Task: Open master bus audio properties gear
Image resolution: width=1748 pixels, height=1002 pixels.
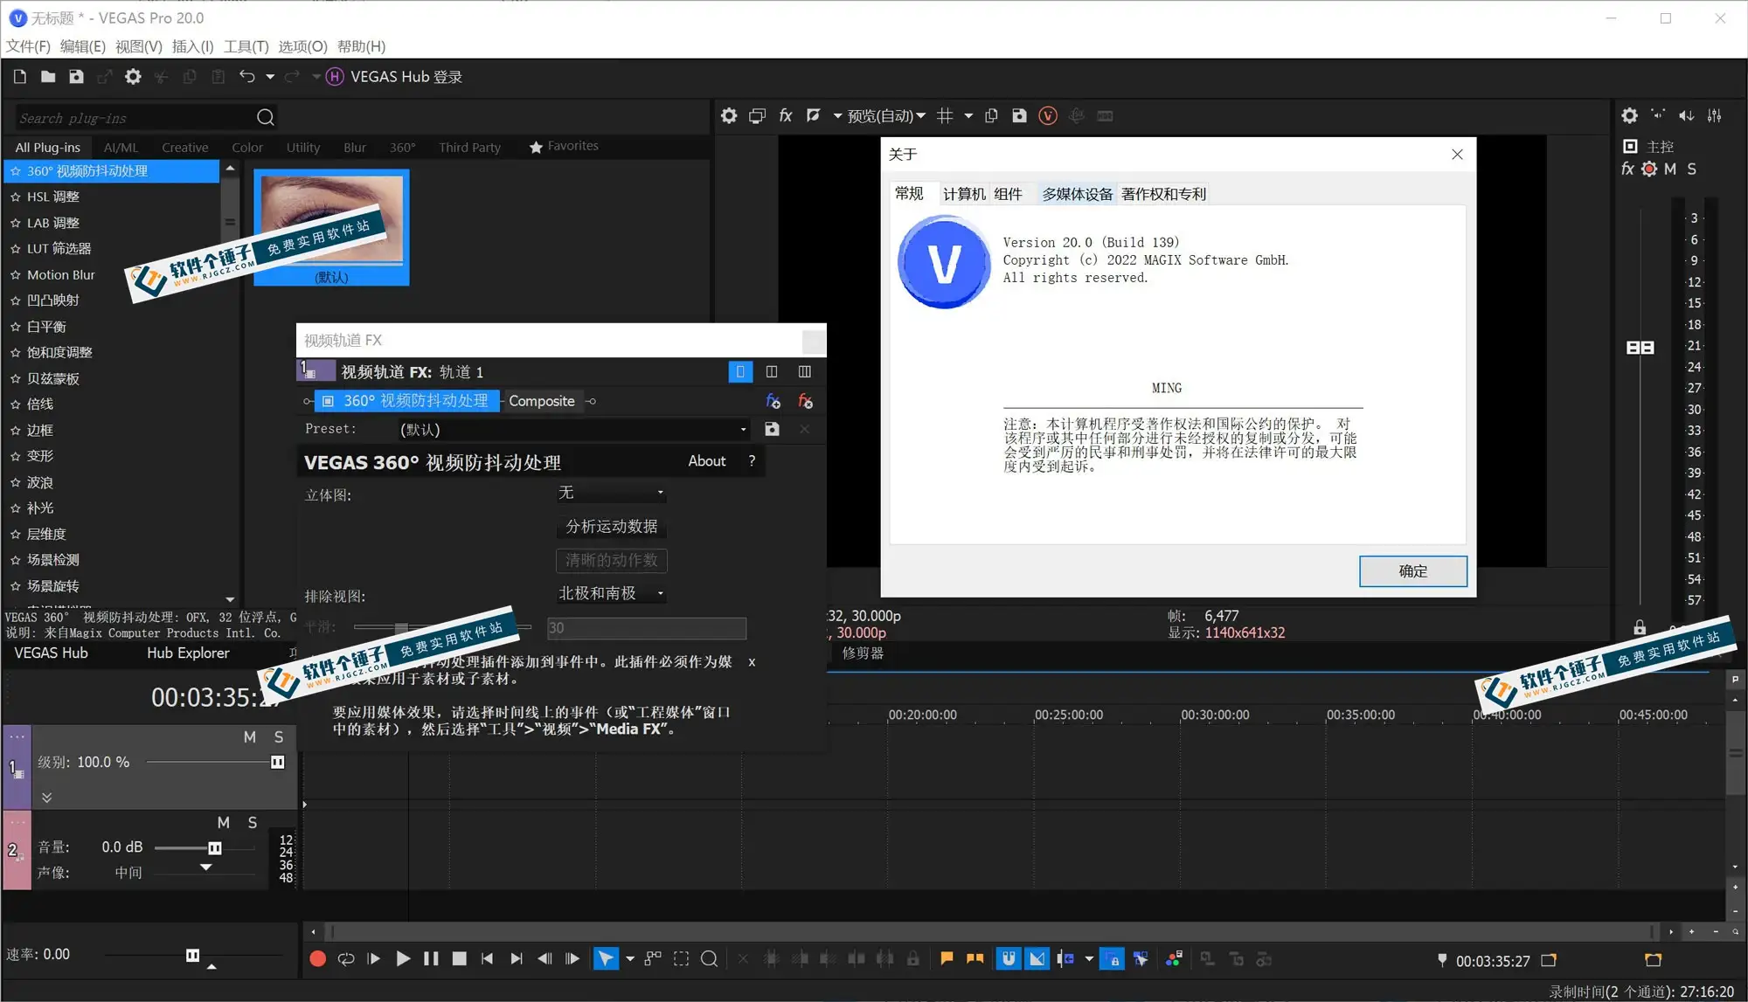Action: [x=1630, y=115]
